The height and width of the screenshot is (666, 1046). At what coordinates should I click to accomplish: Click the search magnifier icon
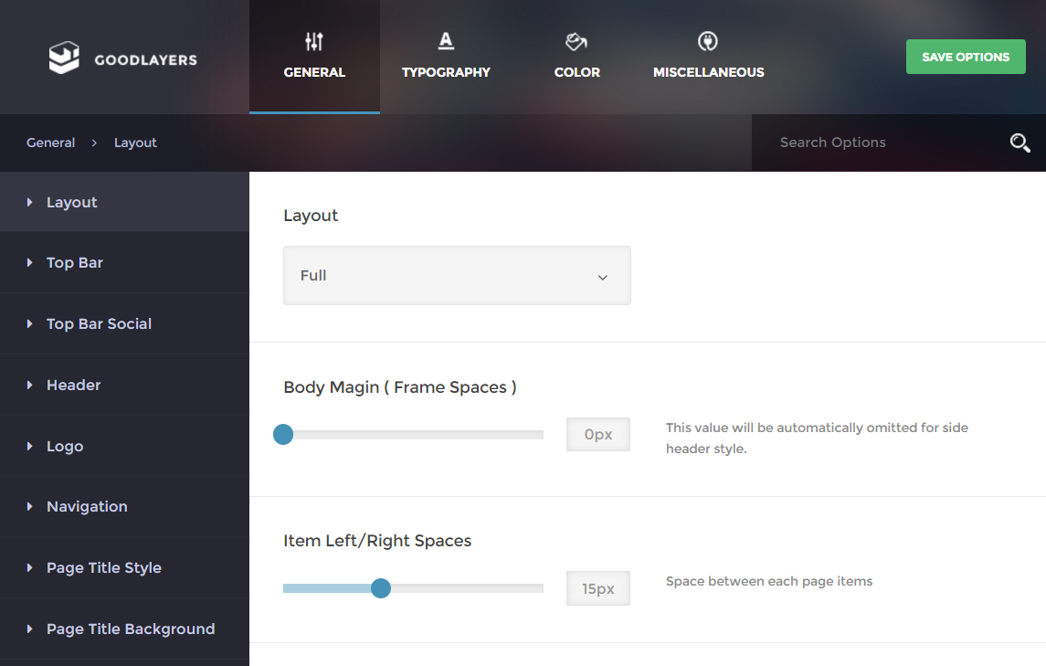click(1020, 143)
